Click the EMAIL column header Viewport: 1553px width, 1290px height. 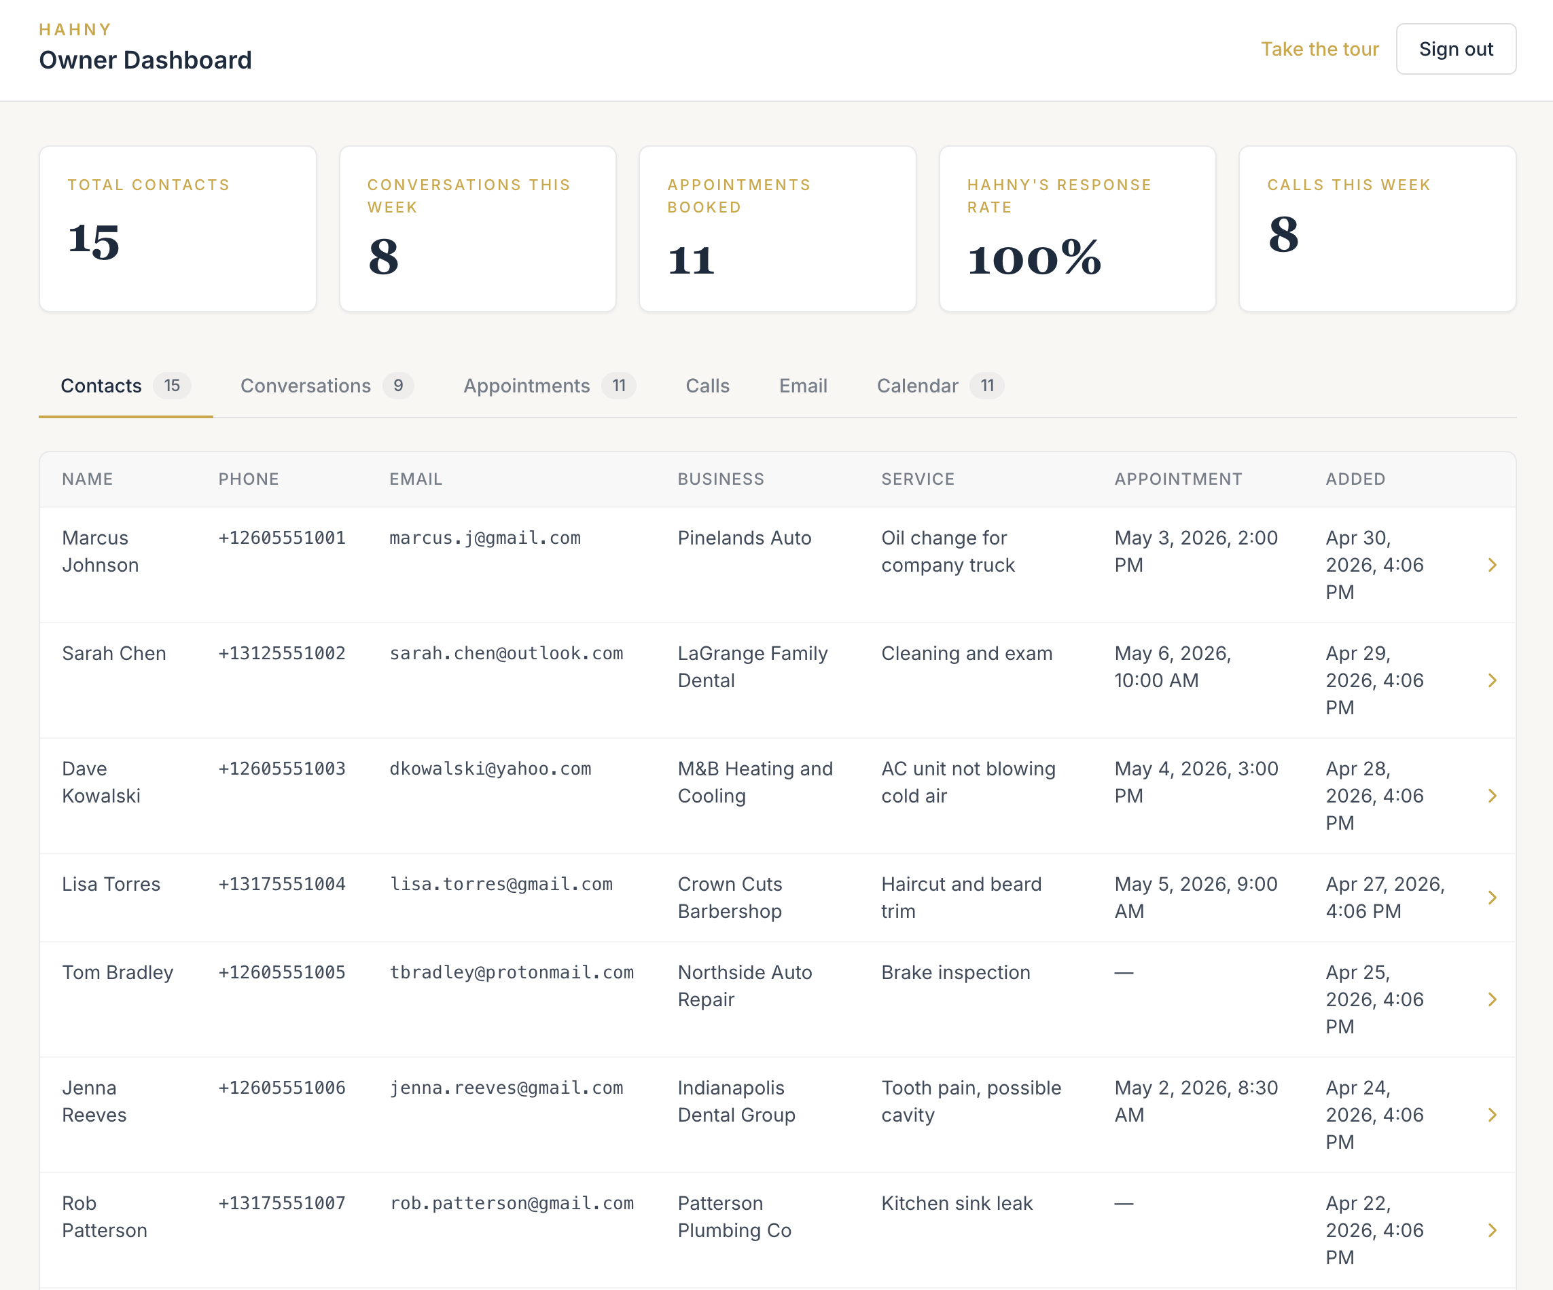[416, 479]
